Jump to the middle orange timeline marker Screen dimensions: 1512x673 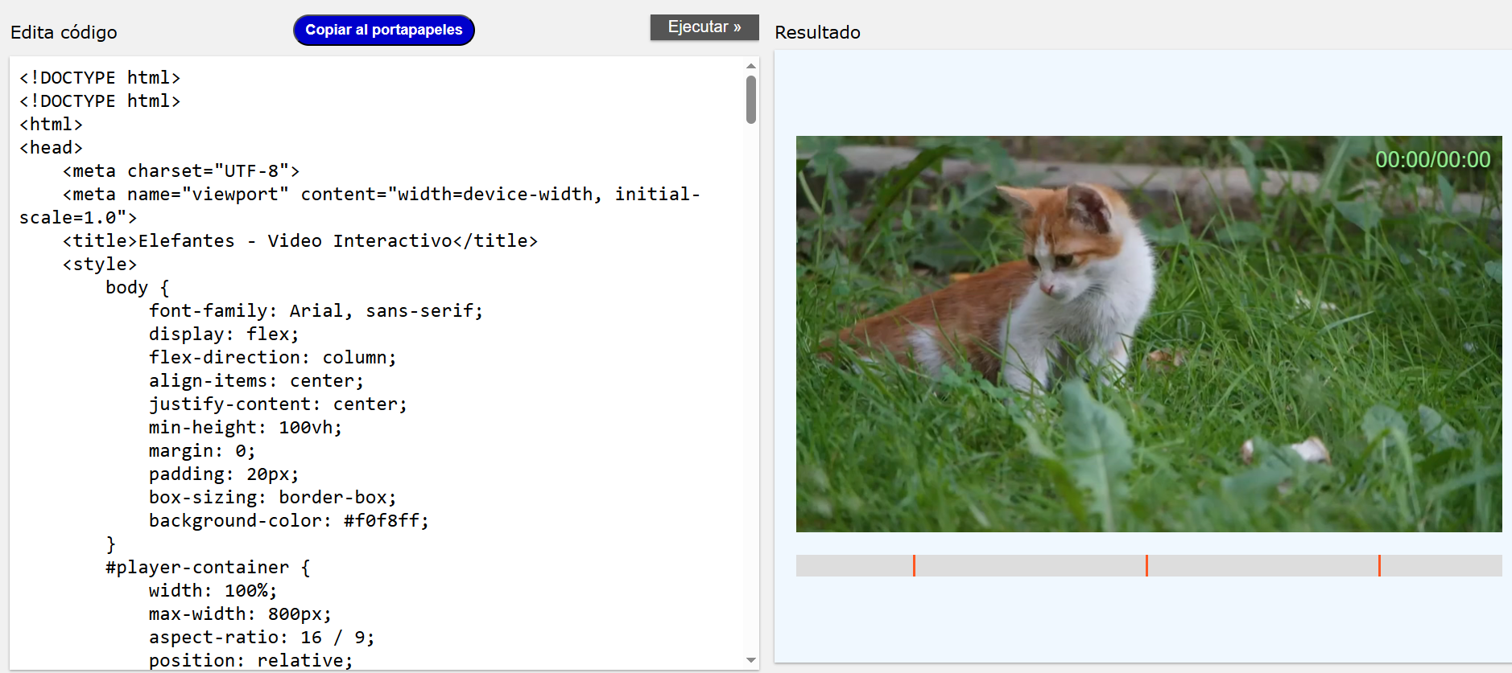pyautogui.click(x=1146, y=565)
